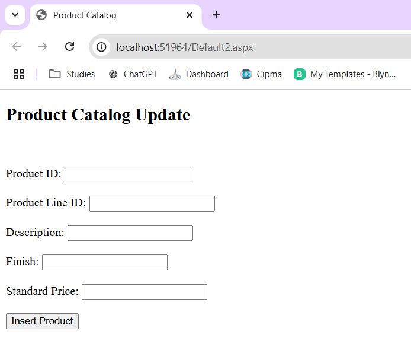Focus the Product Line ID field
This screenshot has height=347, width=411.
point(152,203)
